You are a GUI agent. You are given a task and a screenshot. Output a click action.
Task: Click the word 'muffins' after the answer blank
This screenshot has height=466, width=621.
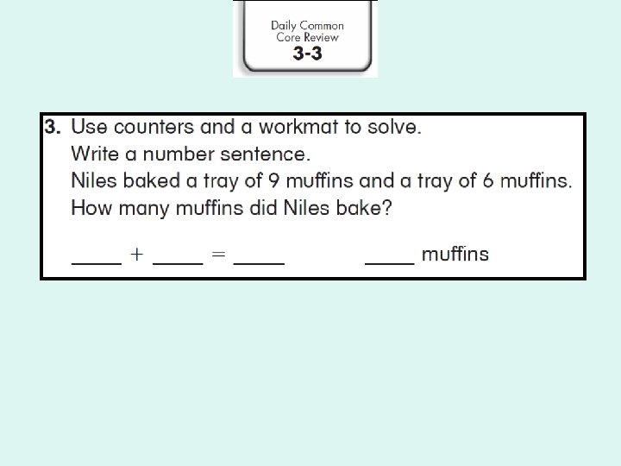(x=455, y=255)
